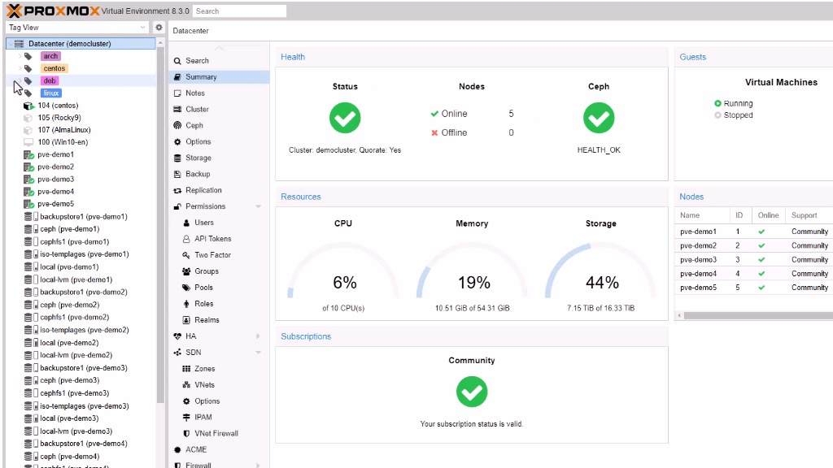Go to the Cluster menu item
This screenshot has height=468, width=833.
pos(197,109)
